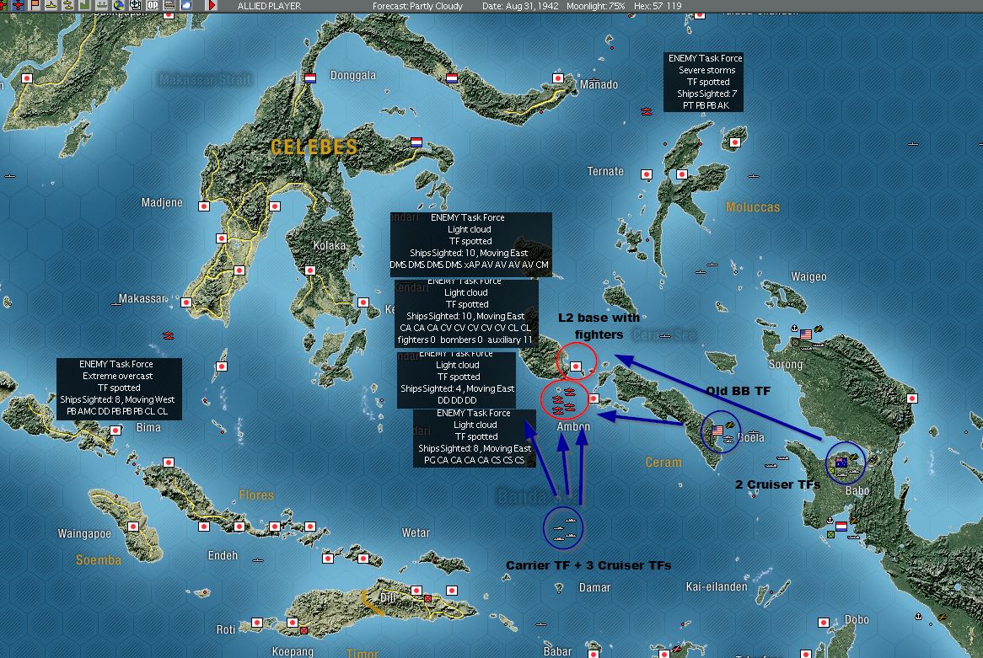
Task: Click the Kai-eilanden label
Action: [717, 586]
